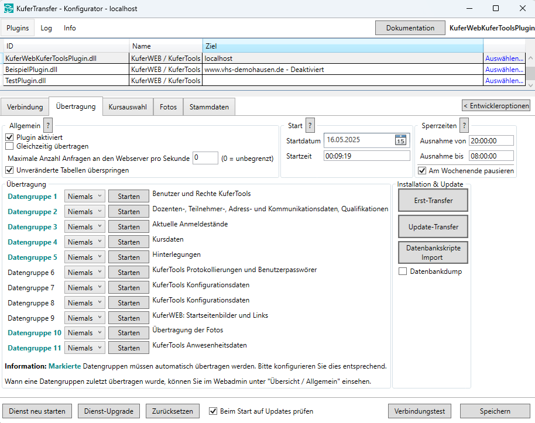535x423 pixels.
Task: Open the Log menu
Action: (46, 28)
